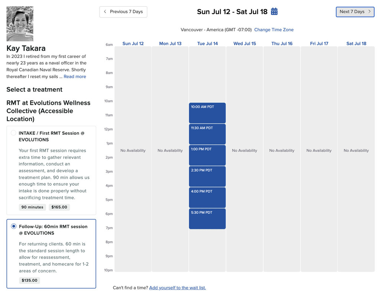The image size is (380, 291).
Task: Pick the 5:30 PM PDT time slot
Action: (207, 219)
